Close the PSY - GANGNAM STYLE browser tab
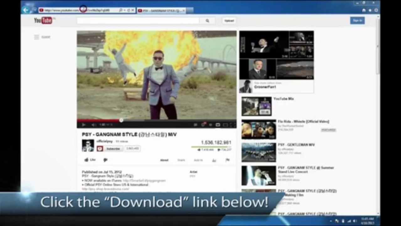This screenshot has width=401, height=226. [184, 10]
